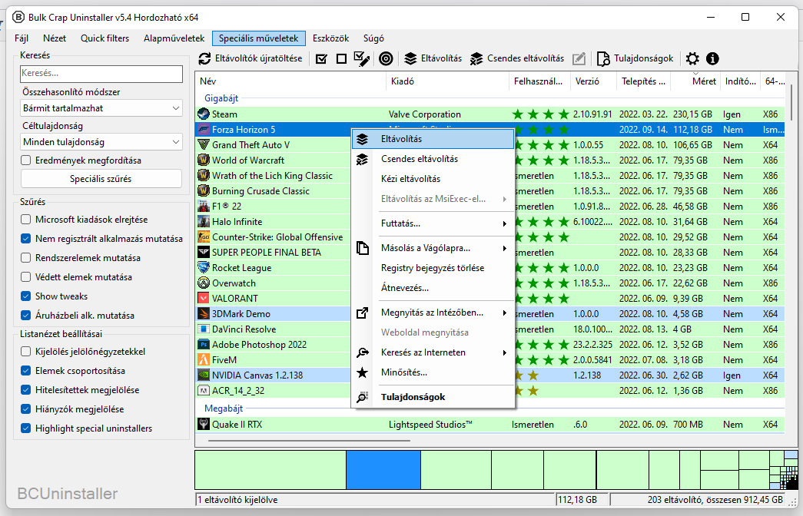Enable Microsoft kiadások elrejtése checkbox
The image size is (803, 516).
pos(27,220)
